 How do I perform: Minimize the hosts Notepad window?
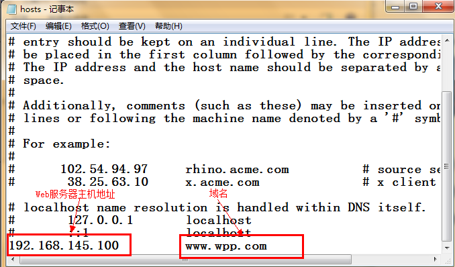(x=395, y=7)
